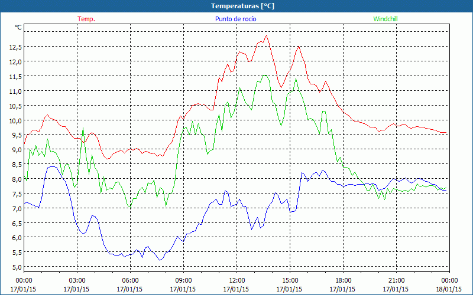
Task: Click the 09:00 time axis label
Action: point(183,281)
